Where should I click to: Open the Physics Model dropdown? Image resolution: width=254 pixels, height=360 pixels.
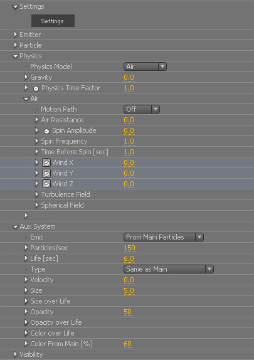[x=145, y=66]
